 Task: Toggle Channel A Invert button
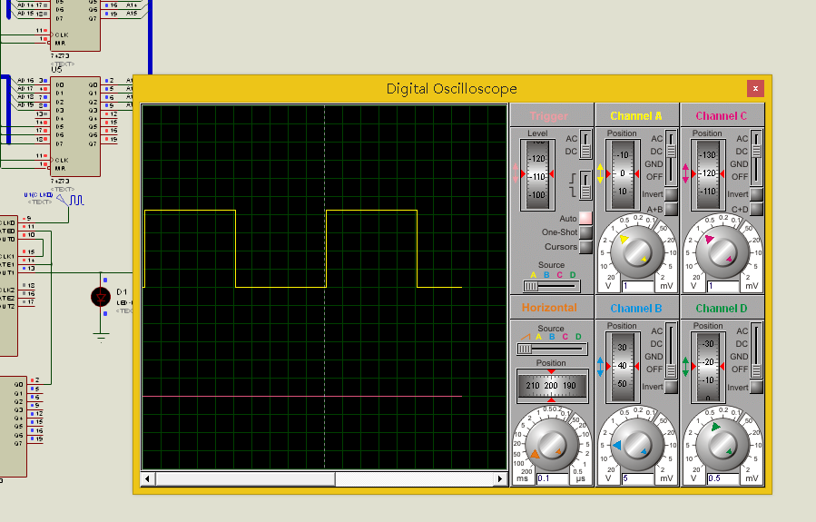pos(672,194)
